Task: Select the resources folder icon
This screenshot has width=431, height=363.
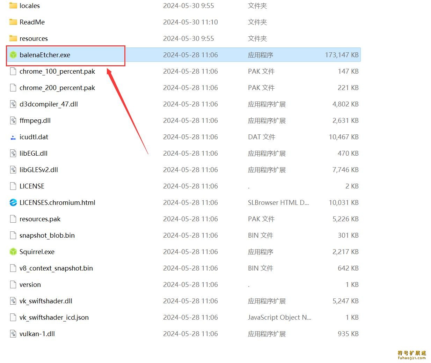Action: click(x=13, y=38)
